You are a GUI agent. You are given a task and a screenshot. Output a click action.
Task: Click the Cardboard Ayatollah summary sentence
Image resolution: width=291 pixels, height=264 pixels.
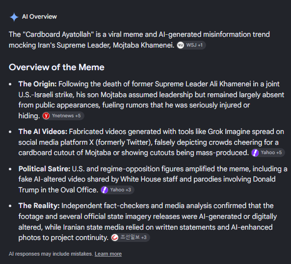click(139, 40)
